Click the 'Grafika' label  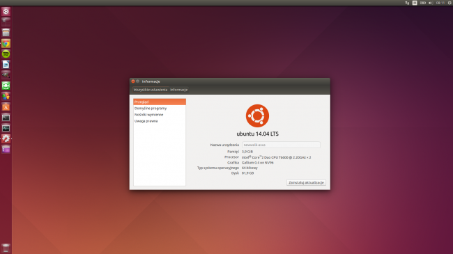233,163
